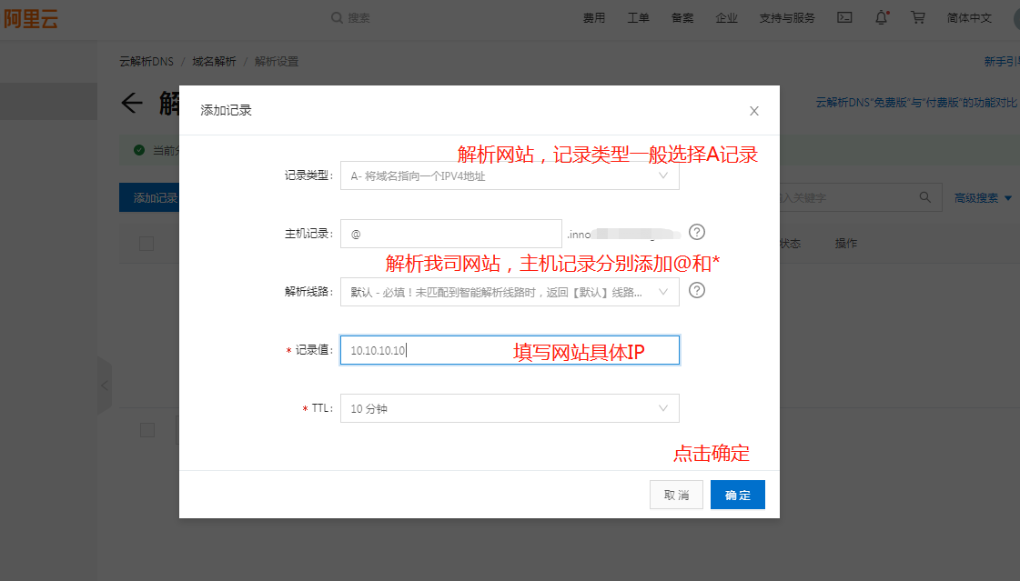The height and width of the screenshot is (581, 1020).
Task: Open the shopping cart icon
Action: click(918, 17)
